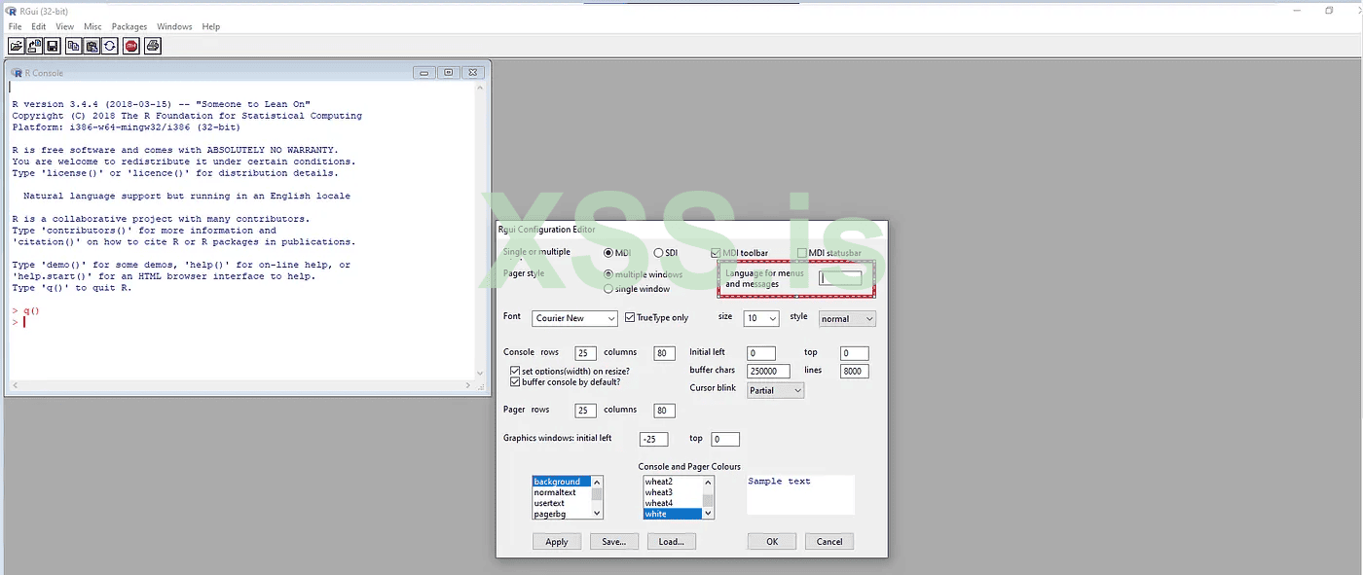Open the font style dropdown
The image size is (1363, 575).
pyautogui.click(x=846, y=318)
